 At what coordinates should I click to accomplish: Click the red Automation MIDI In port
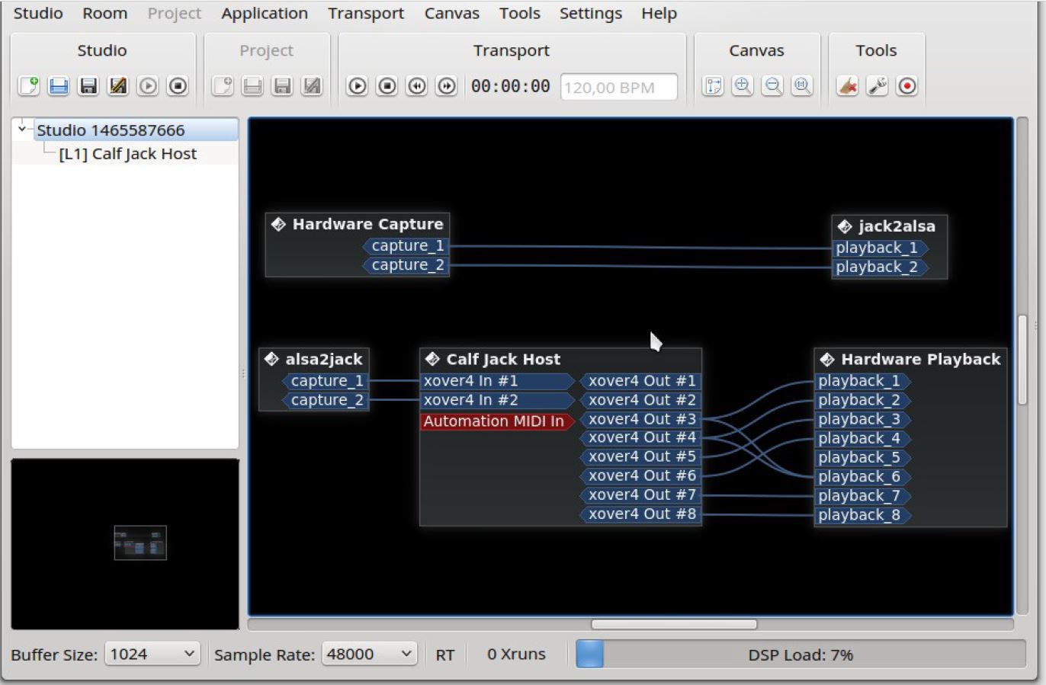tap(497, 421)
